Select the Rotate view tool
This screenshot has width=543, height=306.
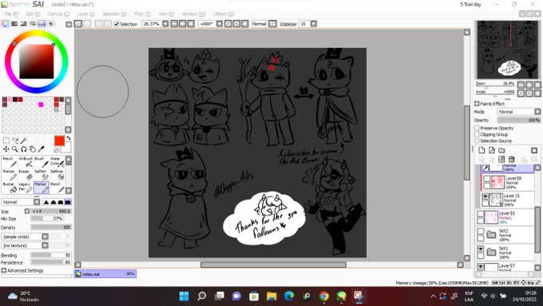[x=23, y=149]
